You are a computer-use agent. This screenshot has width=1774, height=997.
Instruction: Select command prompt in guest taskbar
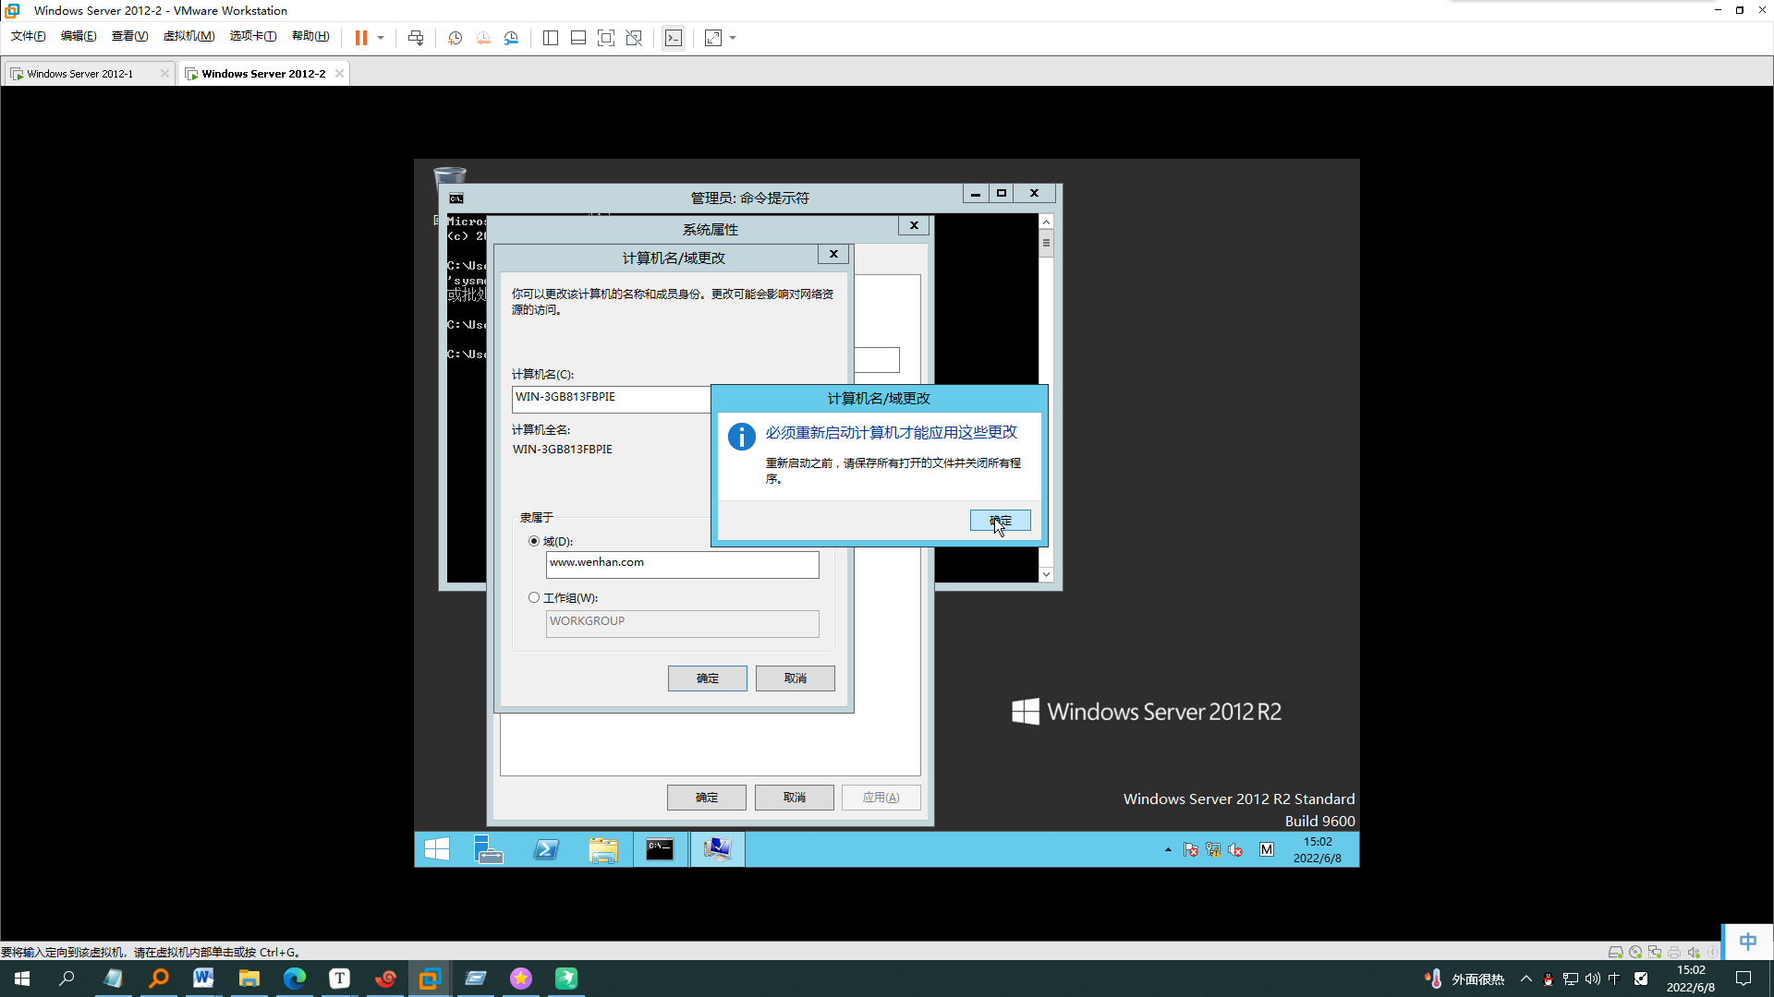(660, 849)
